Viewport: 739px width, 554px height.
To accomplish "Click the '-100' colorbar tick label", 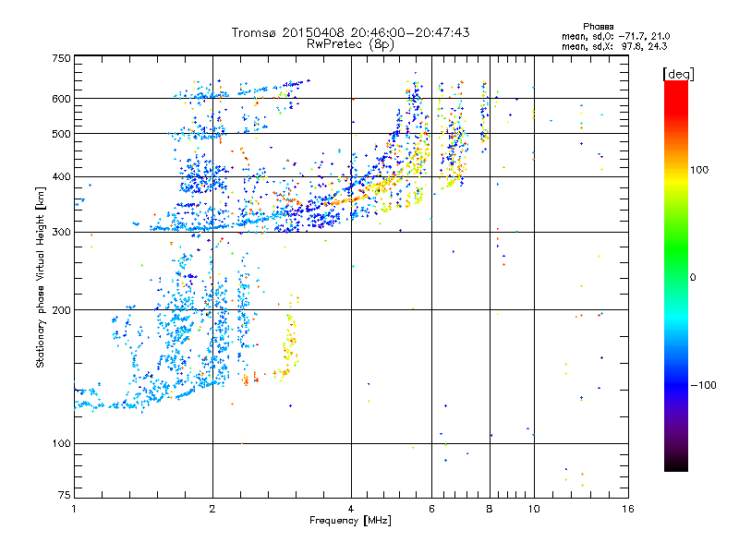I will coord(703,385).
